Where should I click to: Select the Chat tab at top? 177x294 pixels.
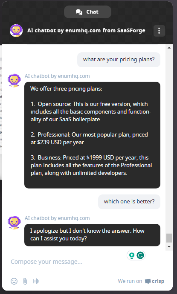click(x=87, y=12)
